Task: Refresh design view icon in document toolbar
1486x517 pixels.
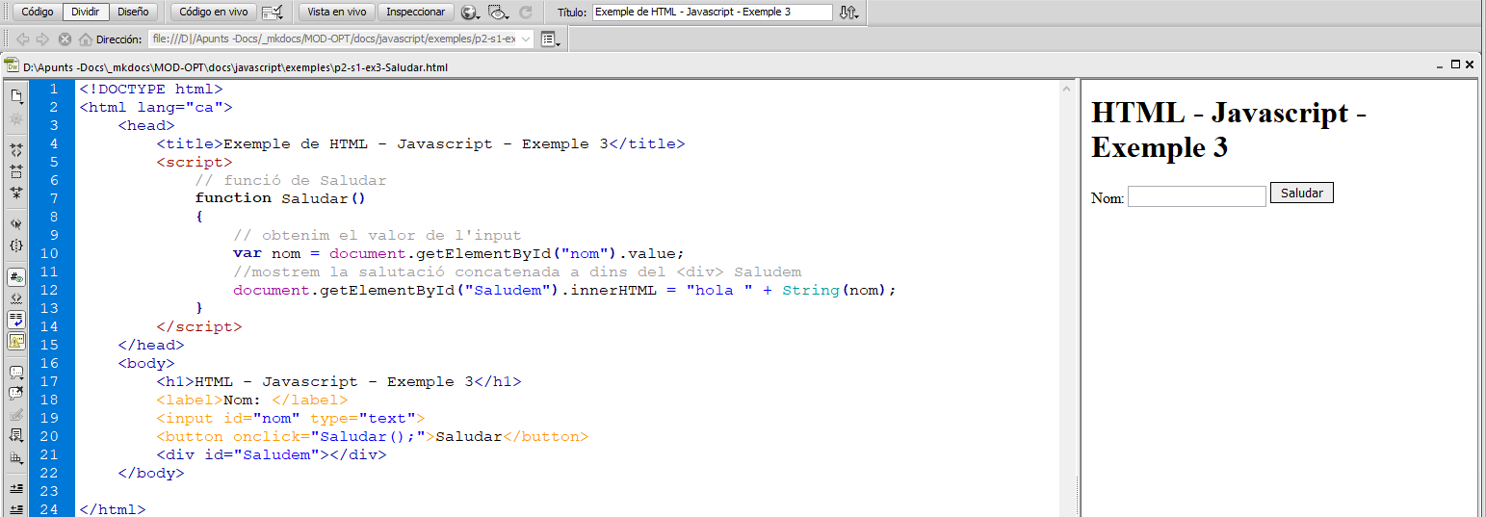Action: click(525, 13)
